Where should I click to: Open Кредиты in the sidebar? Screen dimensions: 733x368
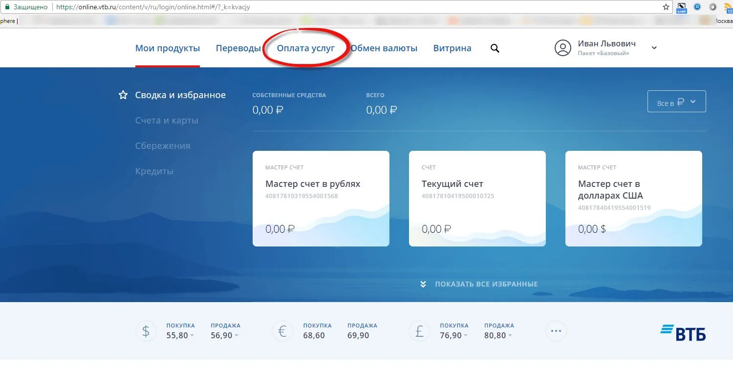[x=154, y=171]
